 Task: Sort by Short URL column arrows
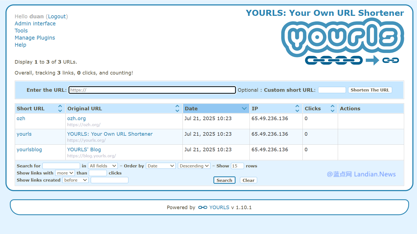60,108
